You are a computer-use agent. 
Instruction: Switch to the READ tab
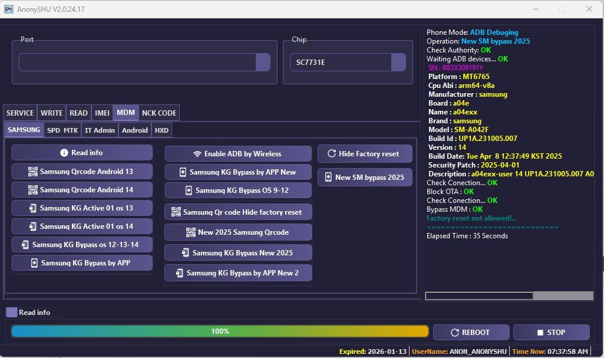point(78,113)
